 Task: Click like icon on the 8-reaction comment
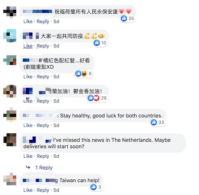[78, 73]
